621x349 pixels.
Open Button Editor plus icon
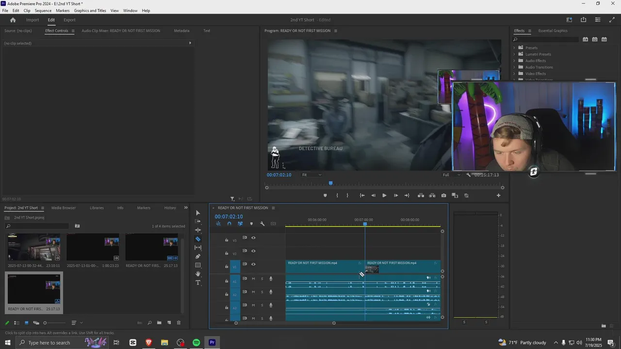click(498, 195)
